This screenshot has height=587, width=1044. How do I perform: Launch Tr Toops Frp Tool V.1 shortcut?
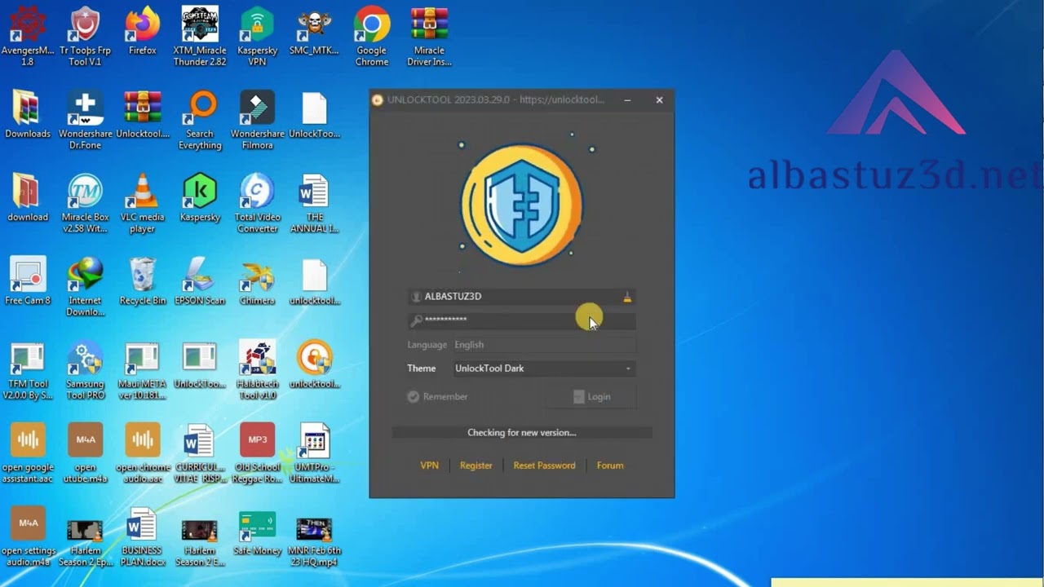[85, 37]
